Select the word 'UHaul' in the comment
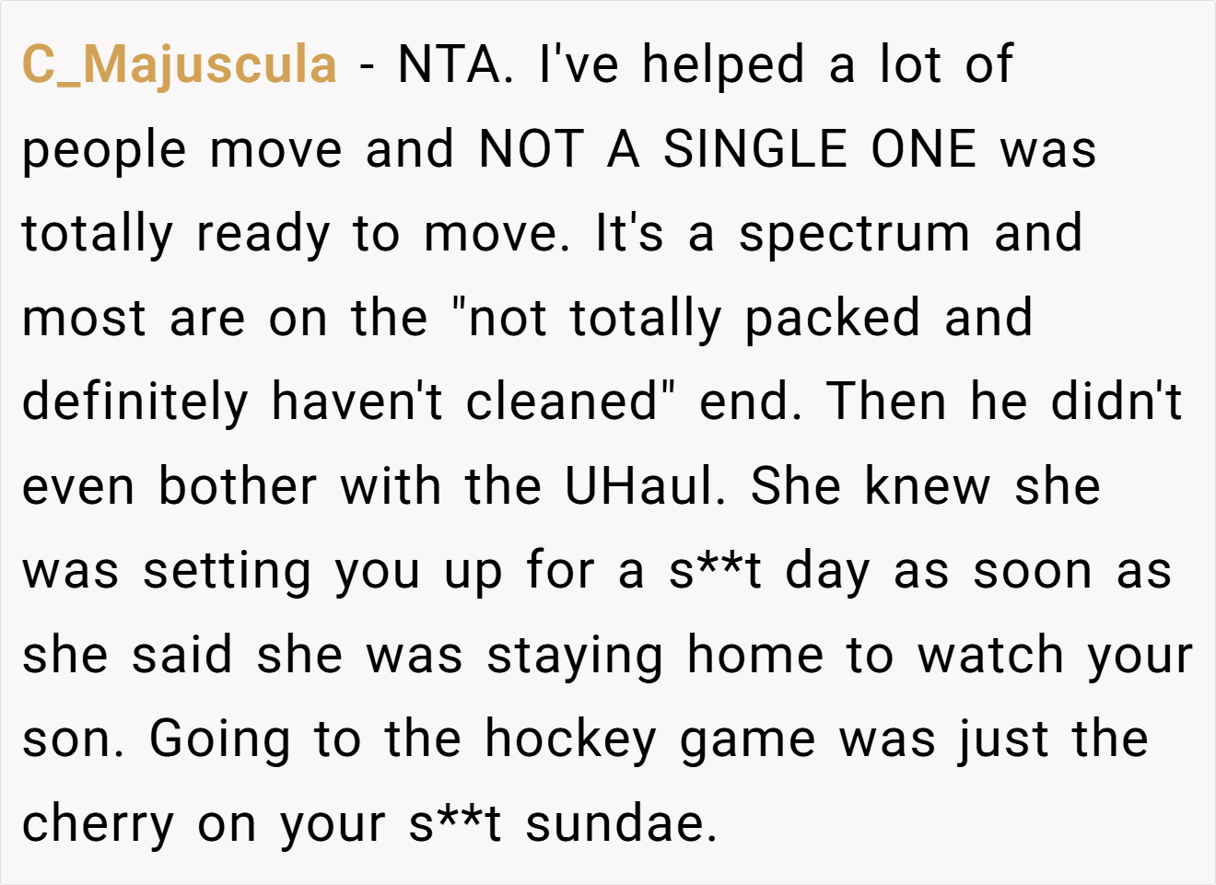 (x=638, y=485)
